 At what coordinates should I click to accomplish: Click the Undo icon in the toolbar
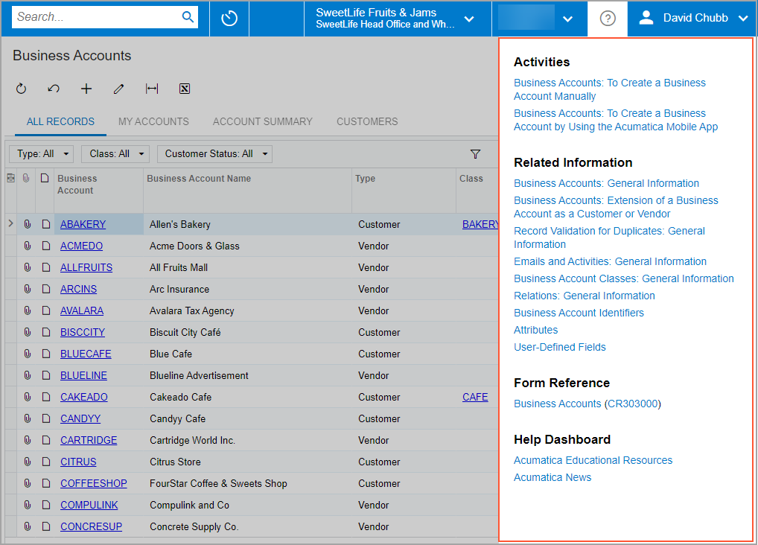click(x=54, y=89)
